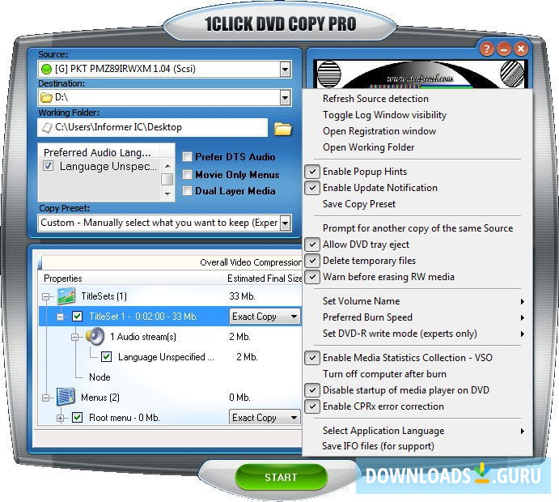Click the Overall Video Compression bar
The width and height of the screenshot is (559, 502).
coord(170,262)
